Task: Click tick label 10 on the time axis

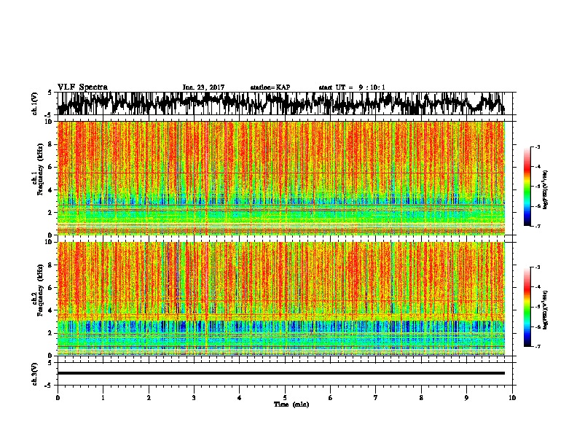Action: [512, 397]
